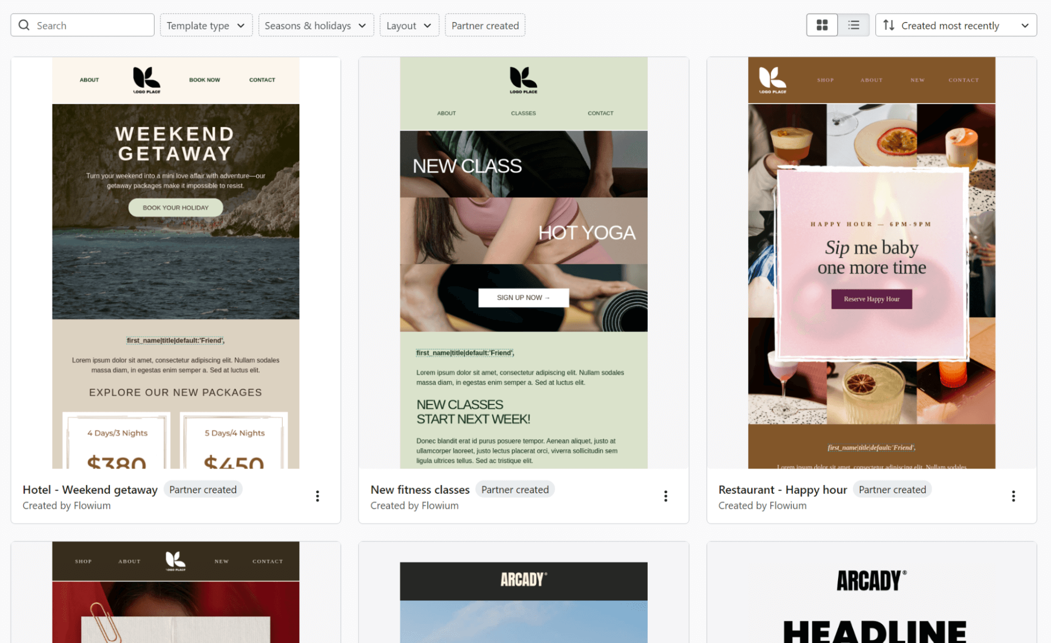Viewport: 1051px width, 643px height.
Task: Click the sort direction arrows icon
Action: tap(889, 25)
